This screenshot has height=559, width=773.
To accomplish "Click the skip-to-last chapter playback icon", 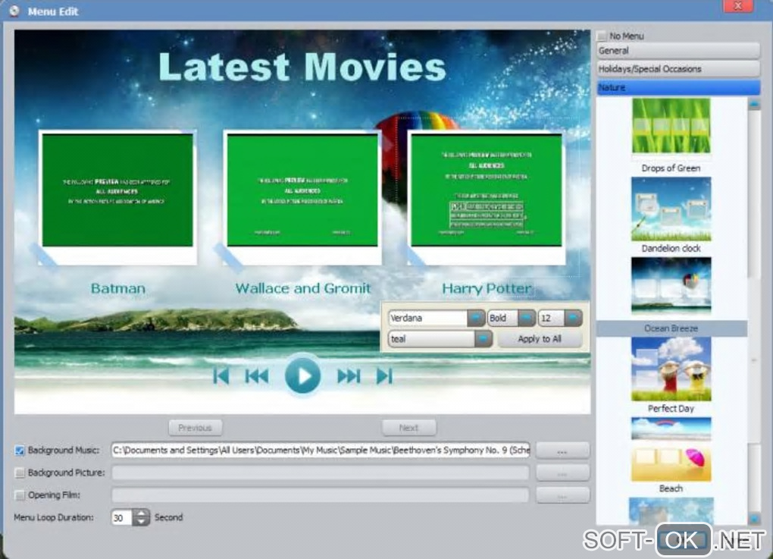I will pos(384,376).
